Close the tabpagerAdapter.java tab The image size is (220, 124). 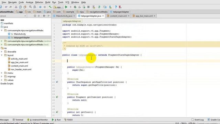[103, 16]
